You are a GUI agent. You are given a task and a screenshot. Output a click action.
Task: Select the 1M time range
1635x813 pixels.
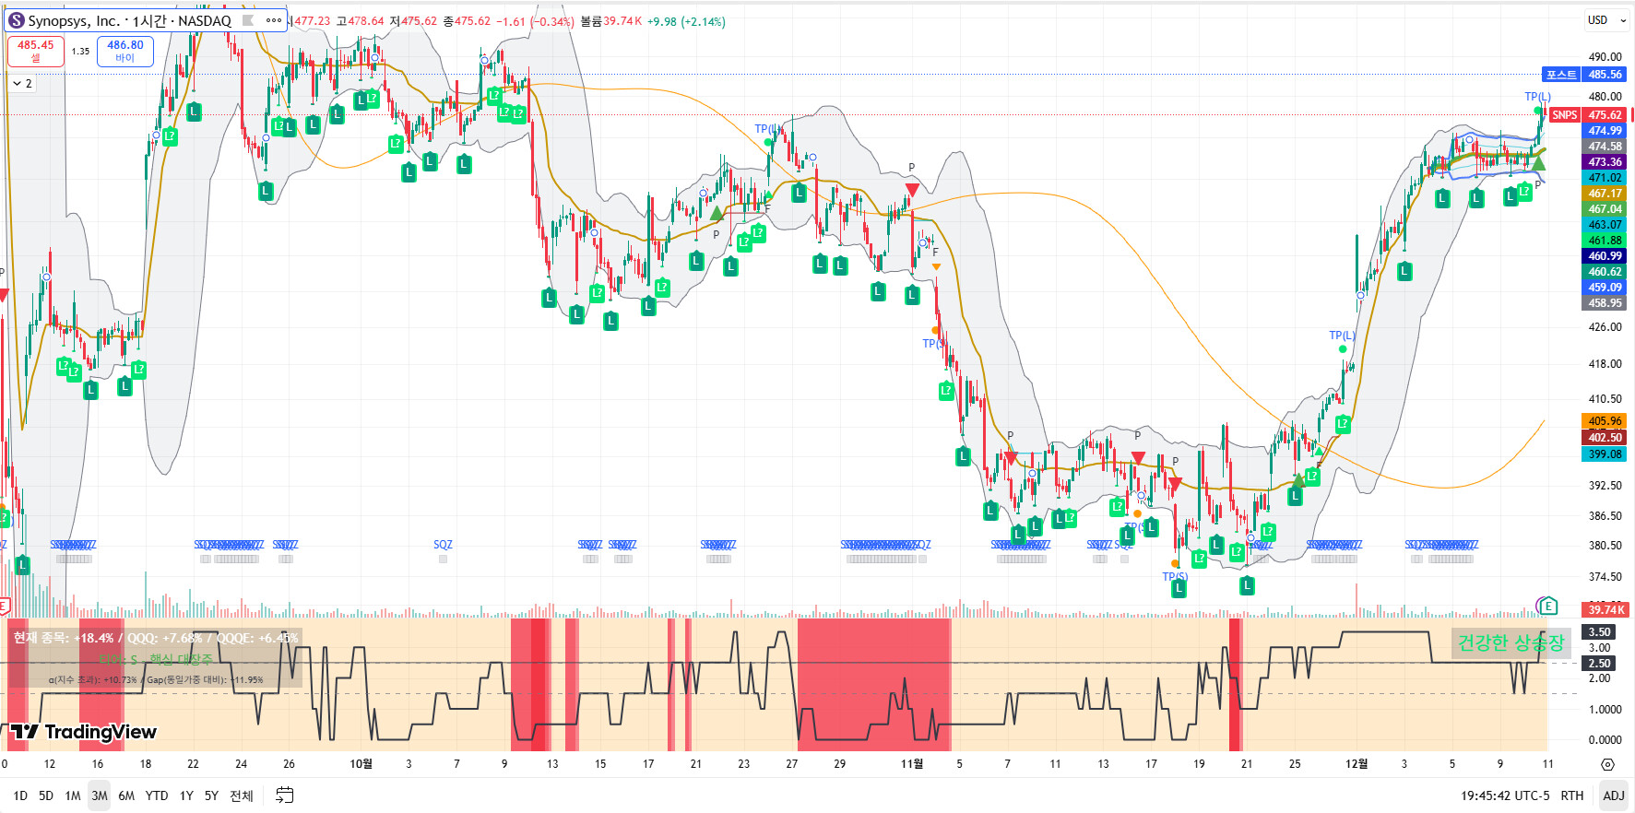point(73,795)
